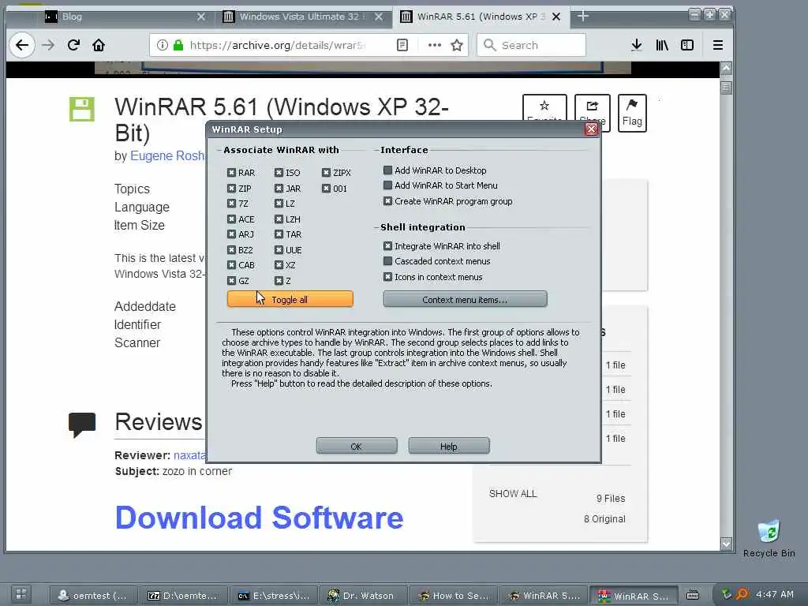Open the Eugene Roshal author link
808x606 pixels.
[x=167, y=155]
